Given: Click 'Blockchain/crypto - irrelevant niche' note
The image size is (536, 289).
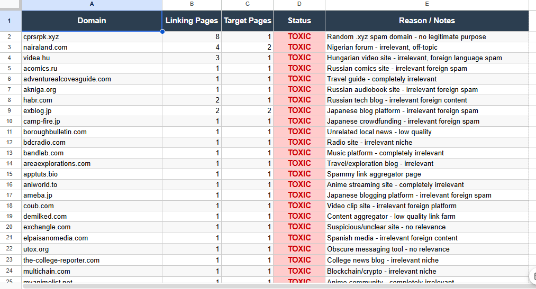Looking at the screenshot, I should coord(427,271).
